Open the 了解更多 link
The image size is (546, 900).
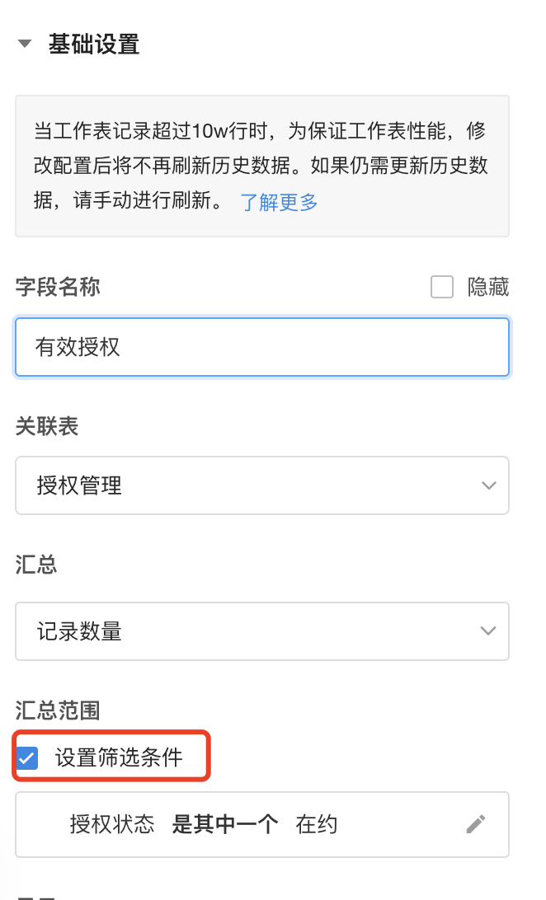tap(279, 202)
